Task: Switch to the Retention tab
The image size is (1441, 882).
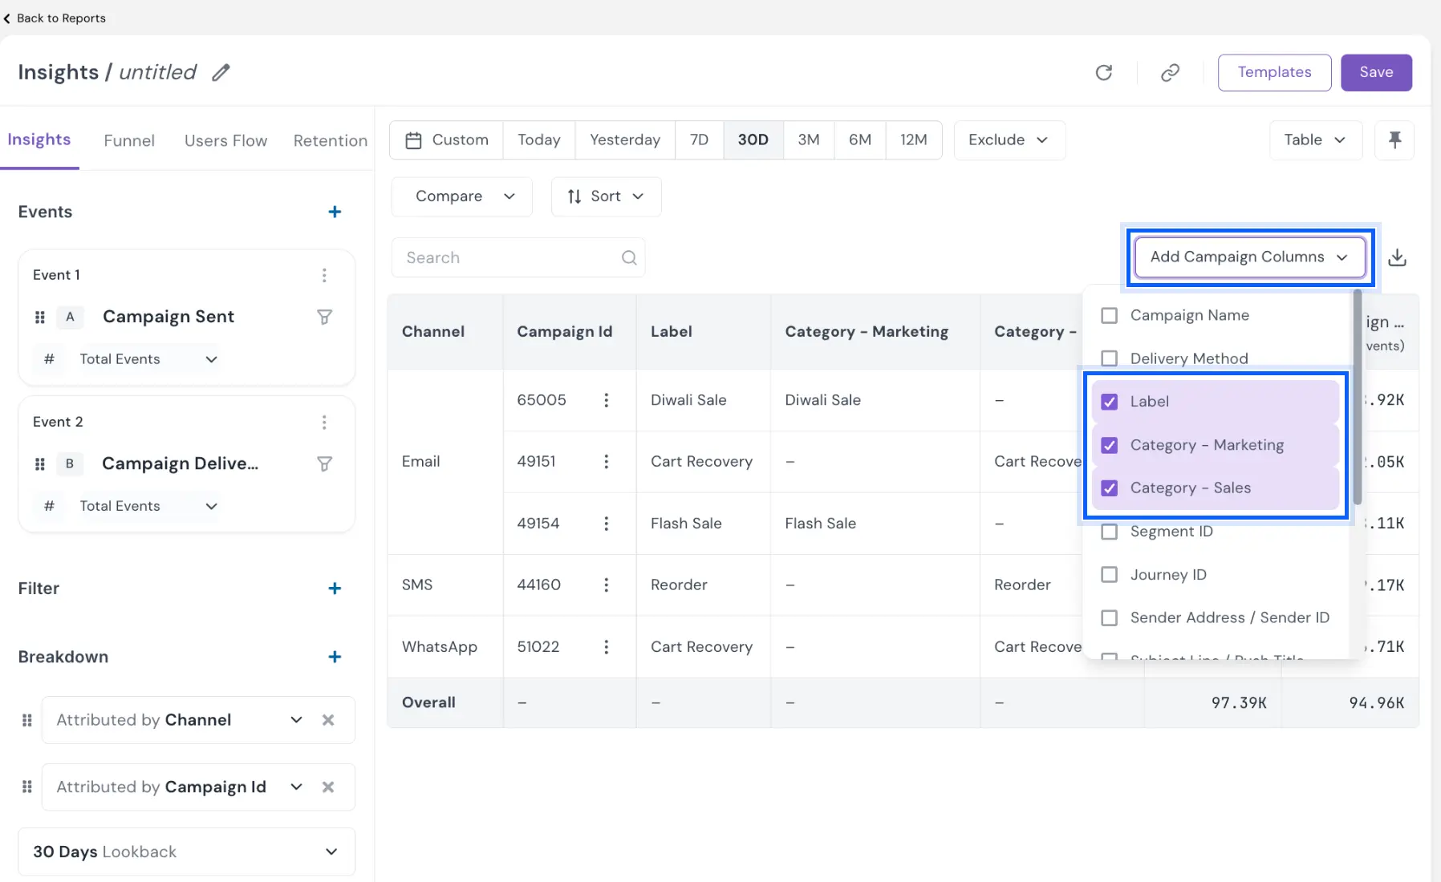Action: coord(331,140)
